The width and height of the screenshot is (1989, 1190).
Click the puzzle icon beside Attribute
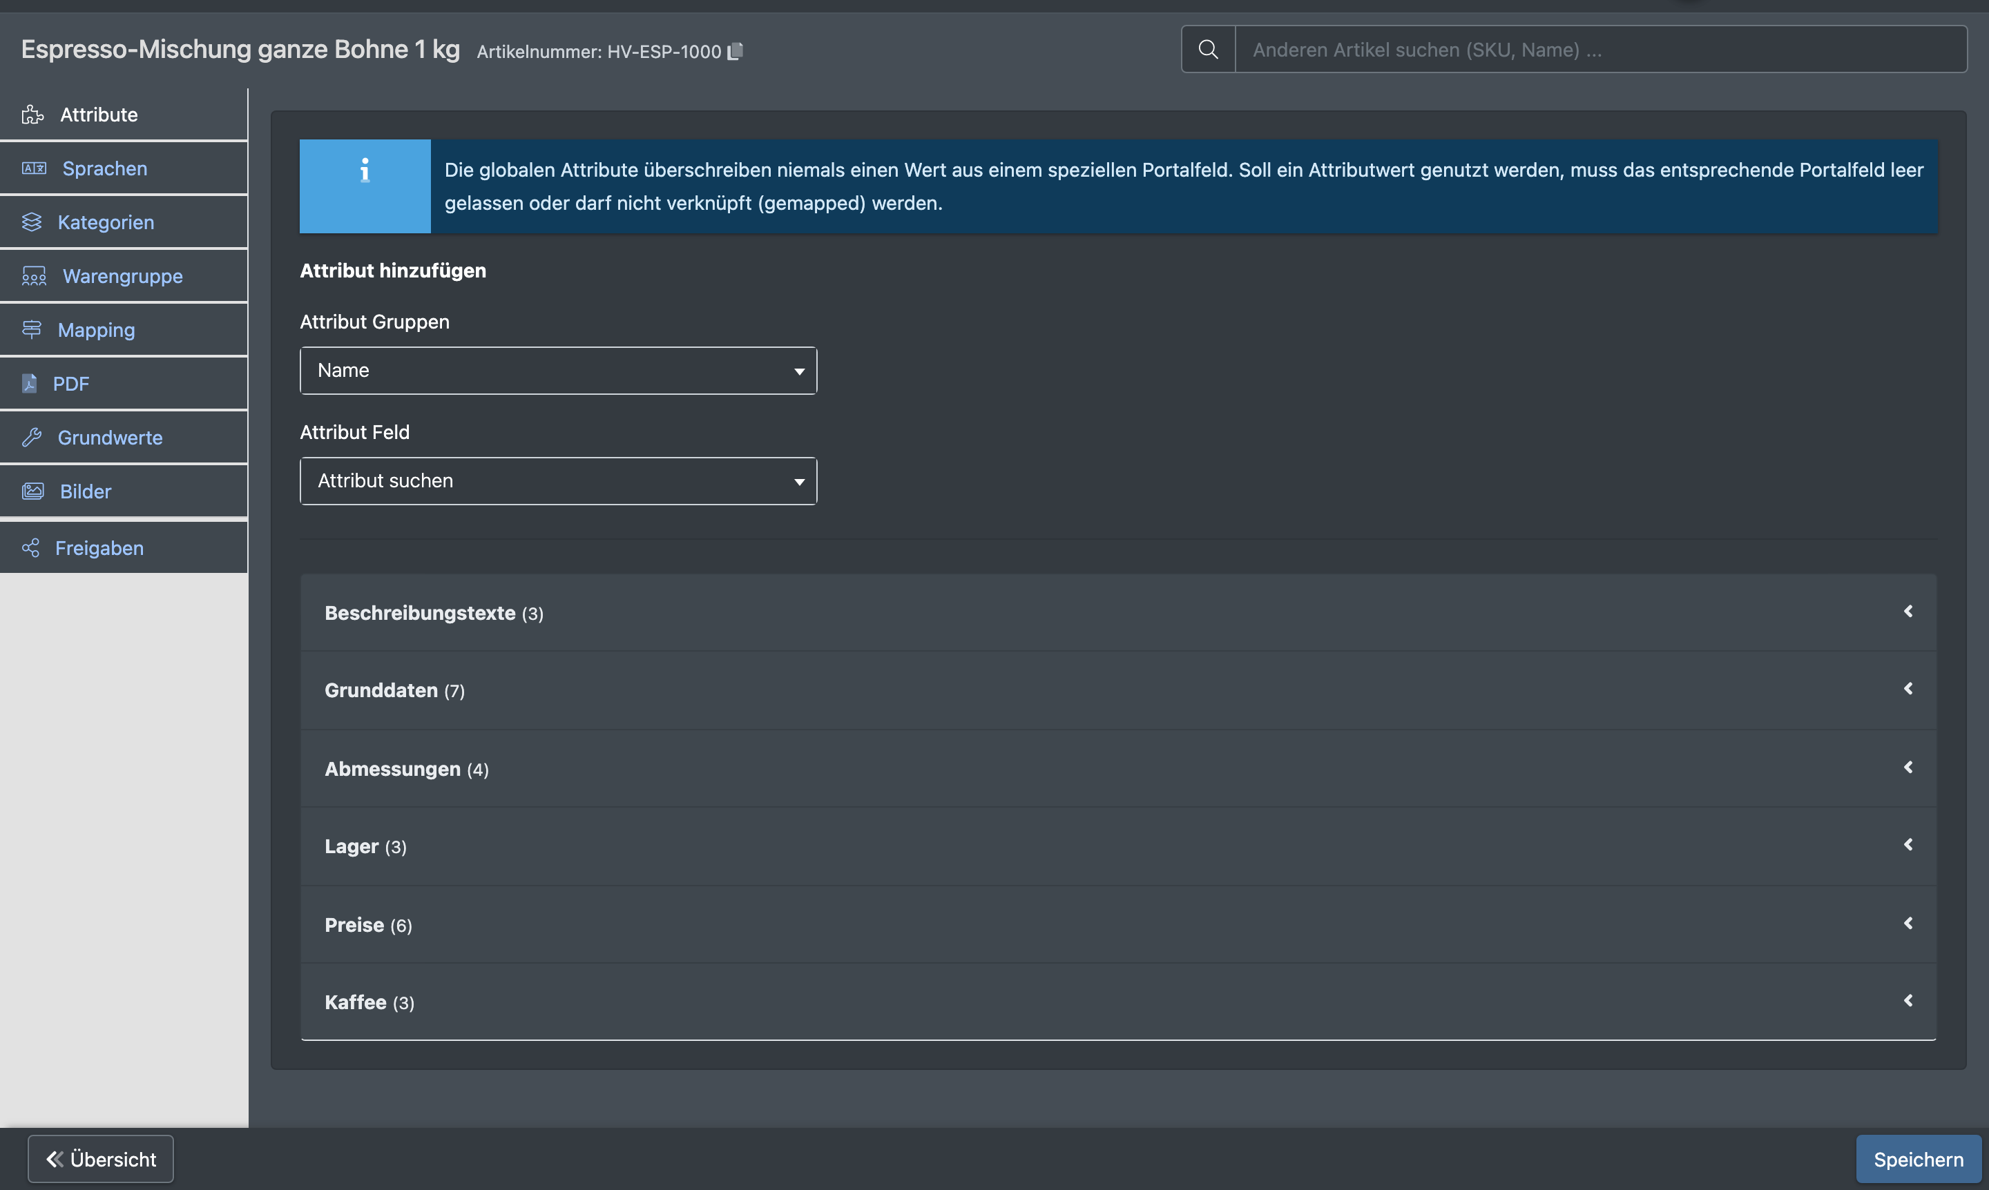click(x=33, y=115)
